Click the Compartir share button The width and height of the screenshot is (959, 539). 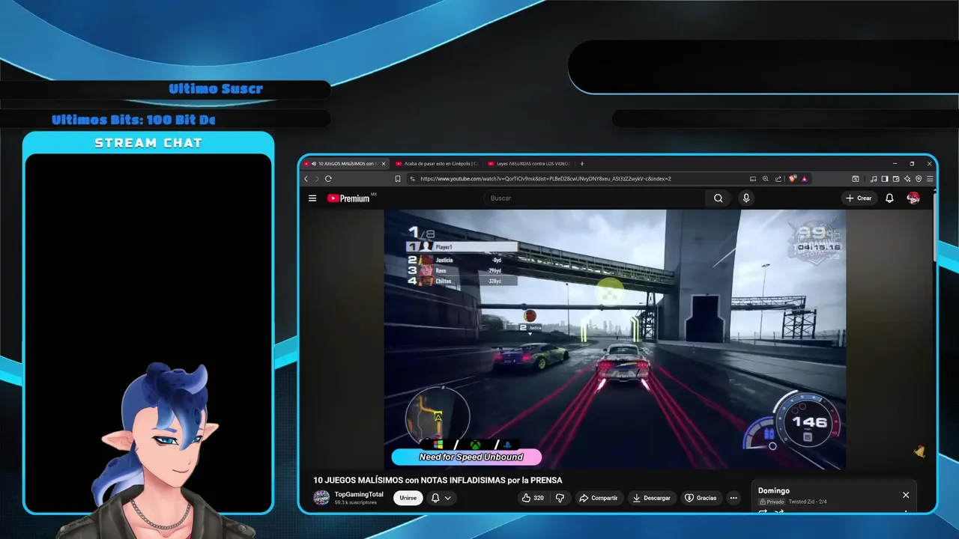point(598,498)
